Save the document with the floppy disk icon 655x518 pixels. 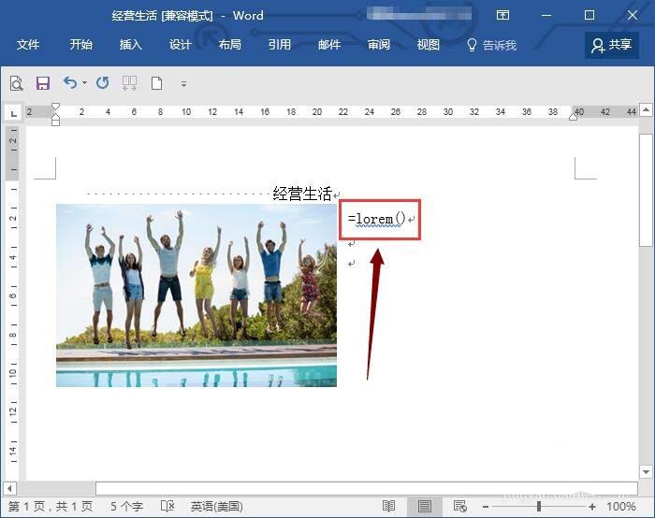tap(42, 83)
